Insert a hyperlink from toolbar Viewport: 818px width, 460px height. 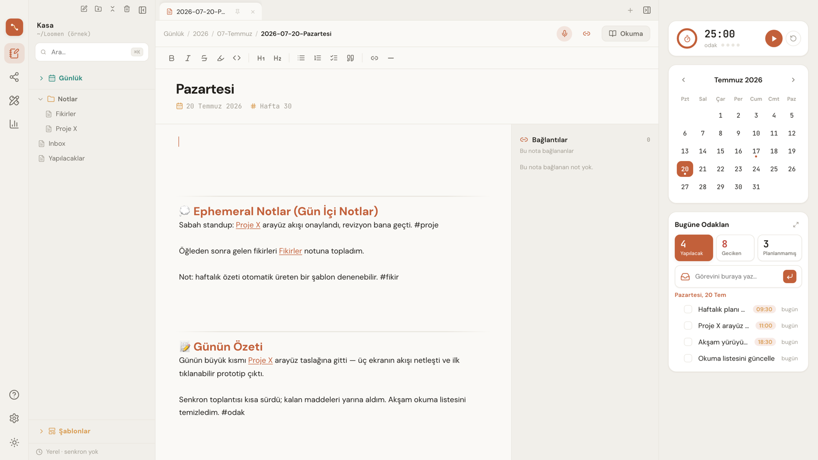(x=374, y=58)
